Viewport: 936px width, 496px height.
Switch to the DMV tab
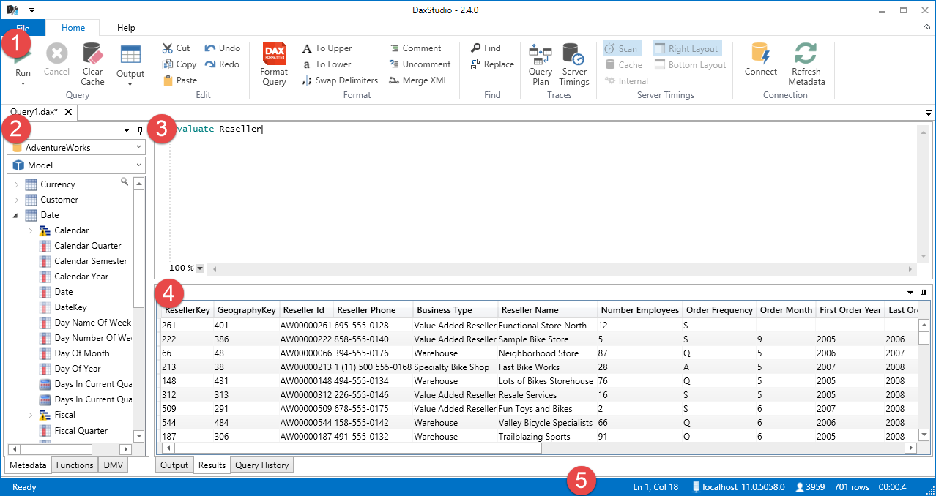tap(113, 465)
